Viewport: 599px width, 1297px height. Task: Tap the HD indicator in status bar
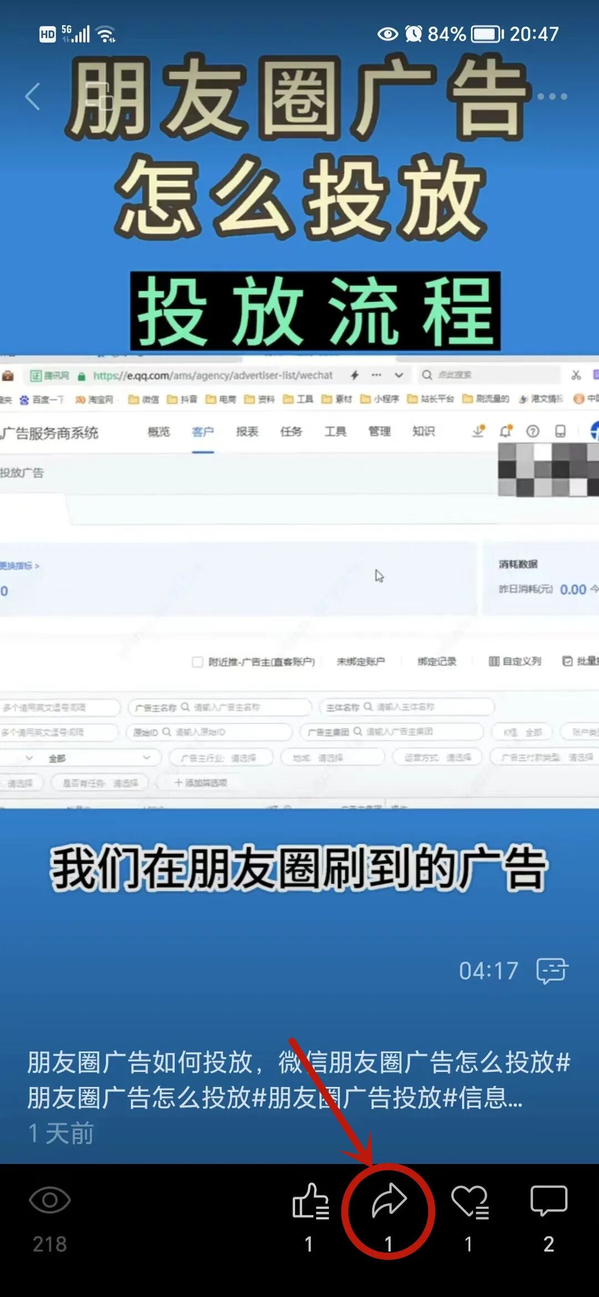(x=48, y=34)
